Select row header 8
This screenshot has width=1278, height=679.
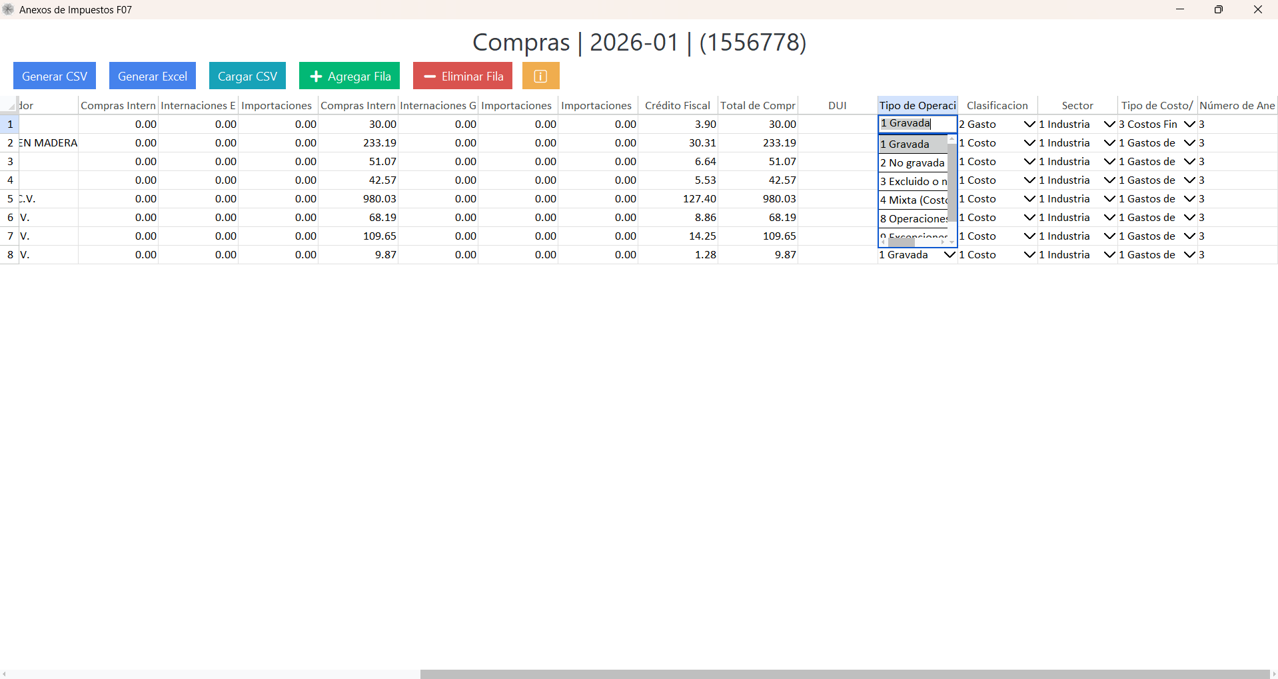click(x=9, y=255)
